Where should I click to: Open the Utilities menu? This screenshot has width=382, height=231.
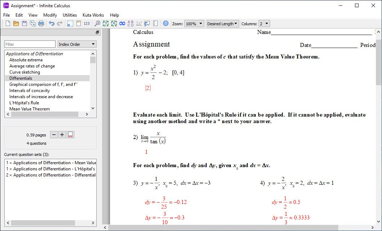click(70, 15)
